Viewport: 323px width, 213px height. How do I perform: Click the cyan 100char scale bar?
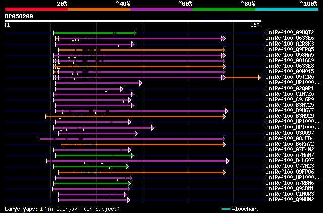click(226, 209)
